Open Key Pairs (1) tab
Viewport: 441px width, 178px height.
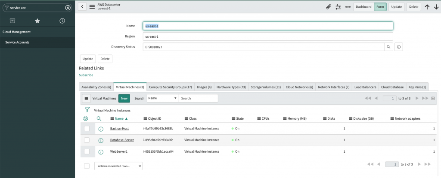pos(417,87)
